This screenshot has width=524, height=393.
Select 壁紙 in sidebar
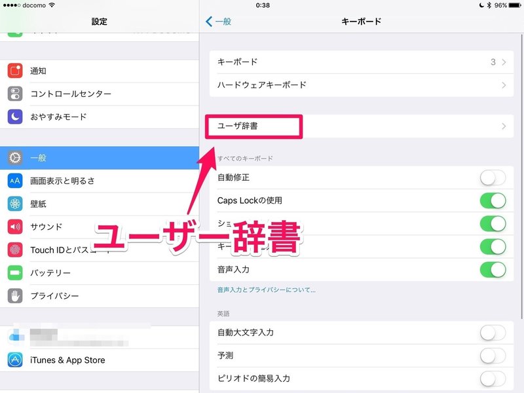click(x=100, y=204)
